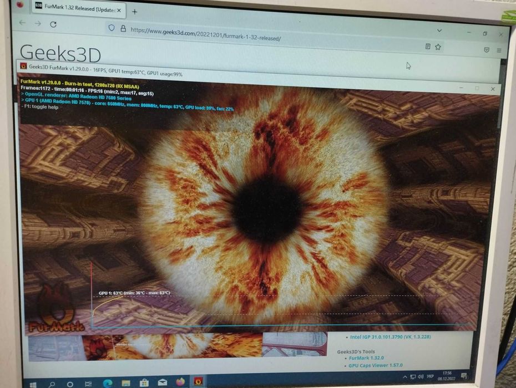This screenshot has width=516, height=388.
Task: Open the Windows Start menu
Action: 33,384
